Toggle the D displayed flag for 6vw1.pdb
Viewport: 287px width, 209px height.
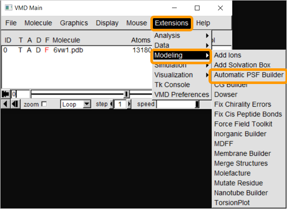pyautogui.click(x=38, y=50)
